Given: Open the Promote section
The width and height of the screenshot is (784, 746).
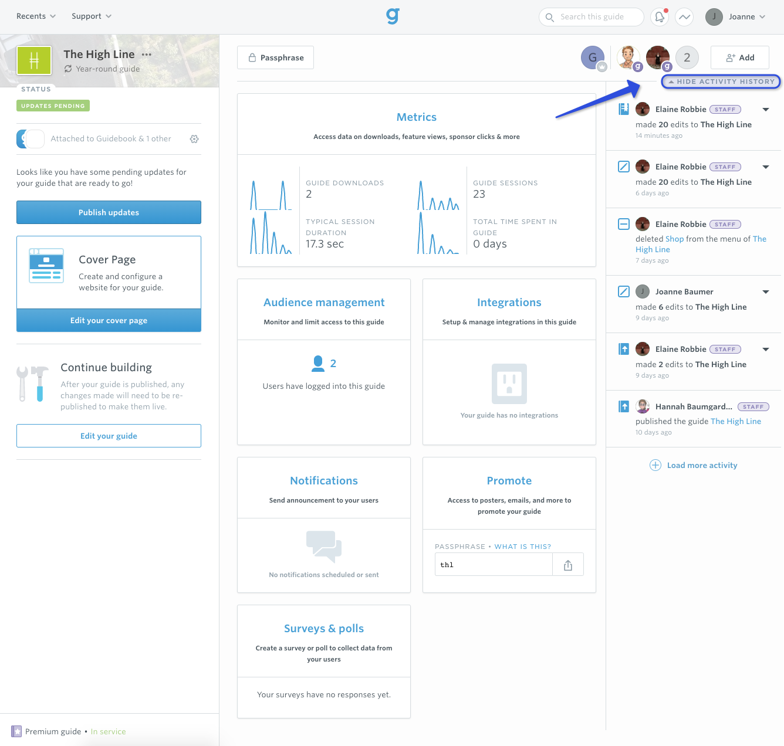Looking at the screenshot, I should tap(509, 481).
